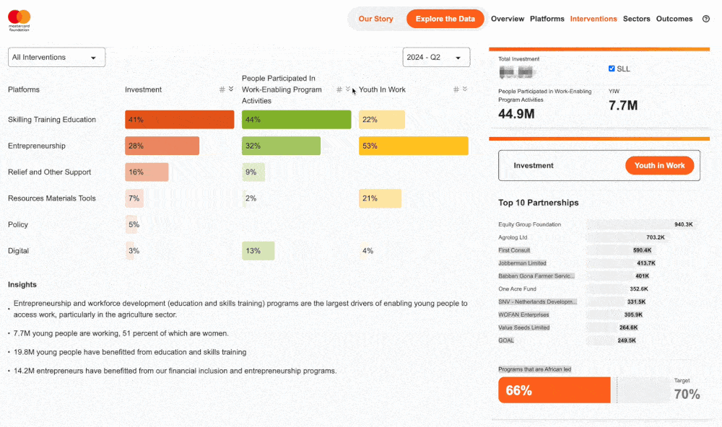Viewport: 722px width, 427px height.
Task: Open the help question mark icon top right
Action: (x=705, y=19)
